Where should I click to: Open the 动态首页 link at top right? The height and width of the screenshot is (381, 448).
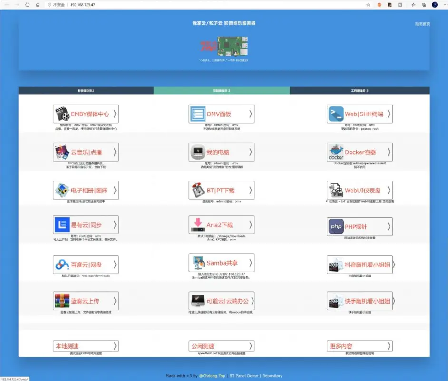pyautogui.click(x=422, y=24)
